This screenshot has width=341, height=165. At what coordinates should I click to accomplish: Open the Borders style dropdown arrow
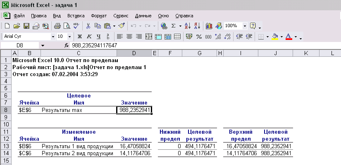click(267, 37)
